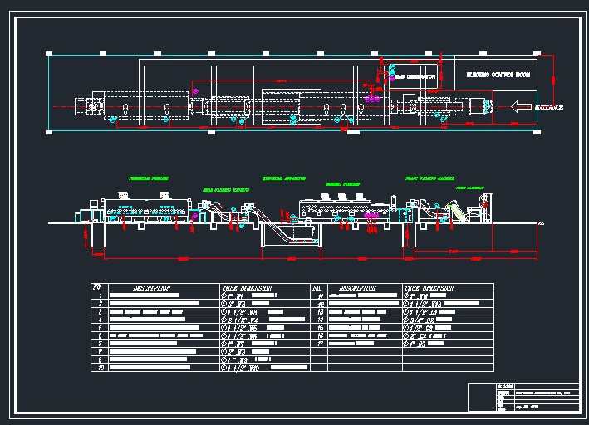This screenshot has height=425, width=589.
Task: Select tube dimension value in row 10
Action: pos(263,368)
